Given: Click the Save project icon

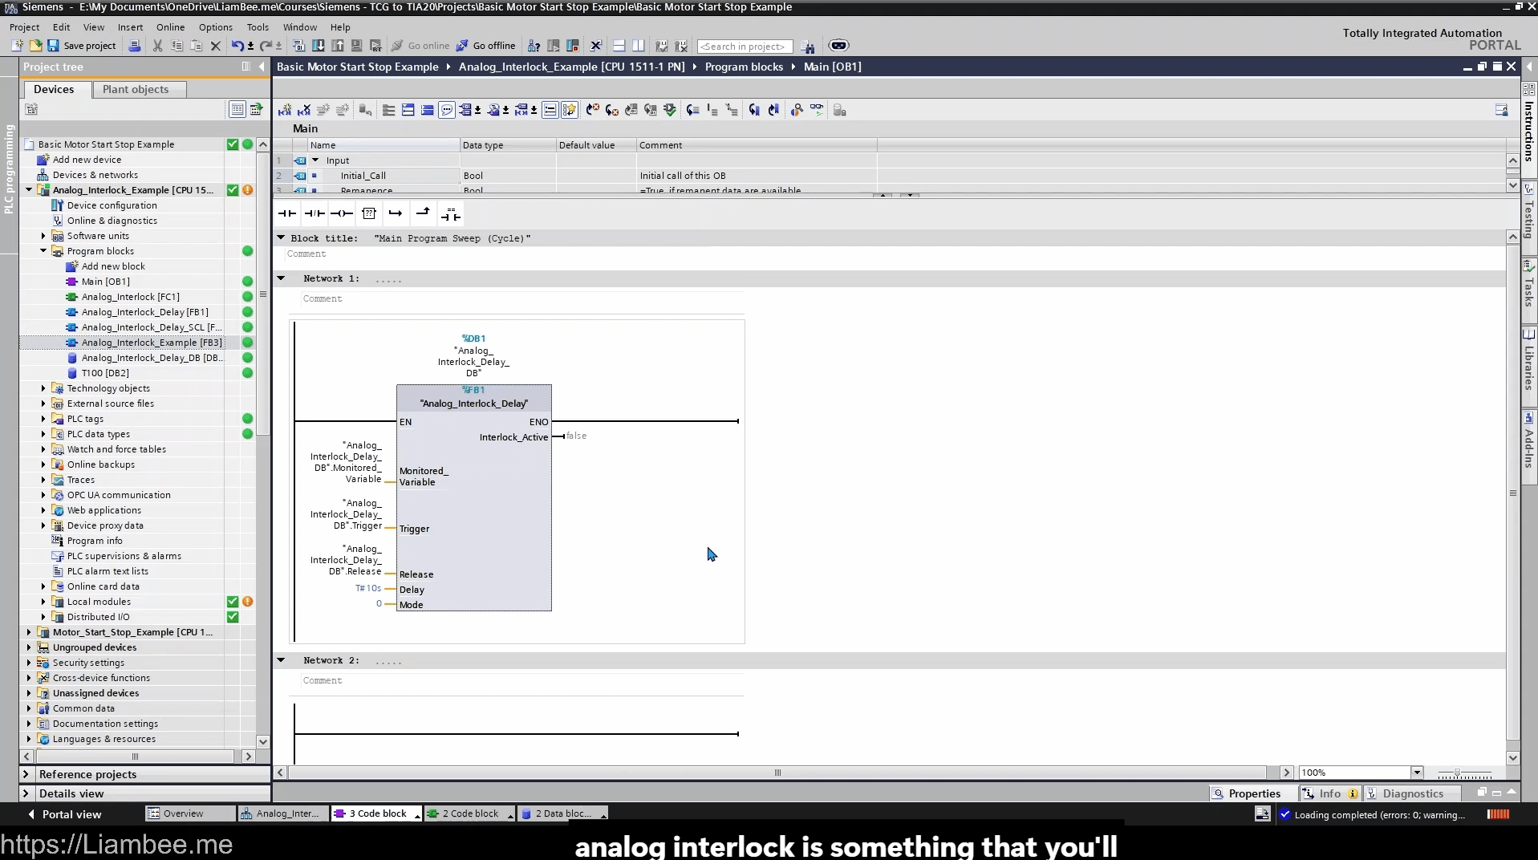Looking at the screenshot, I should (53, 46).
